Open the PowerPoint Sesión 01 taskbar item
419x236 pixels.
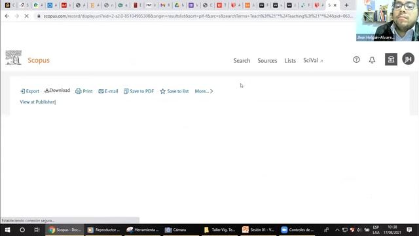coord(258,230)
